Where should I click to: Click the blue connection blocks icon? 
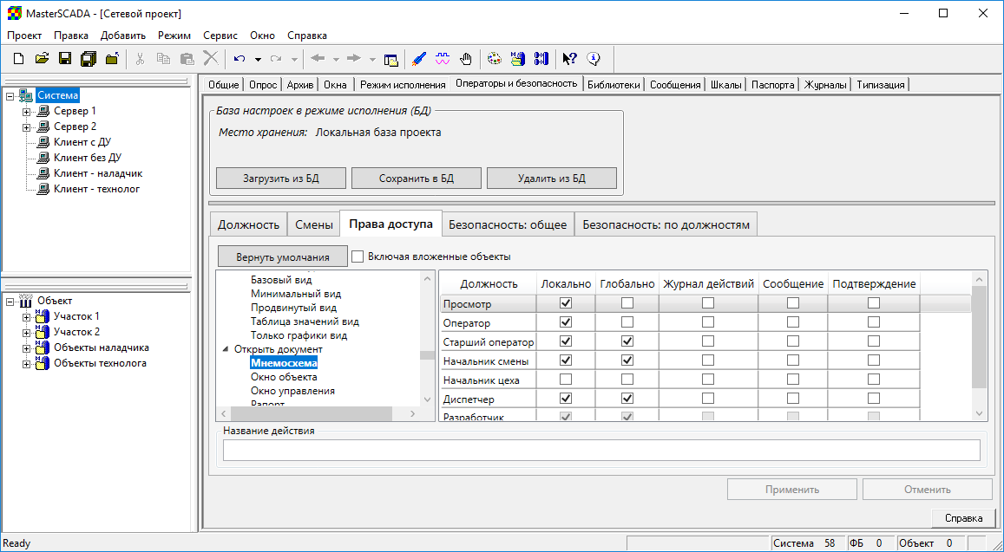(541, 59)
